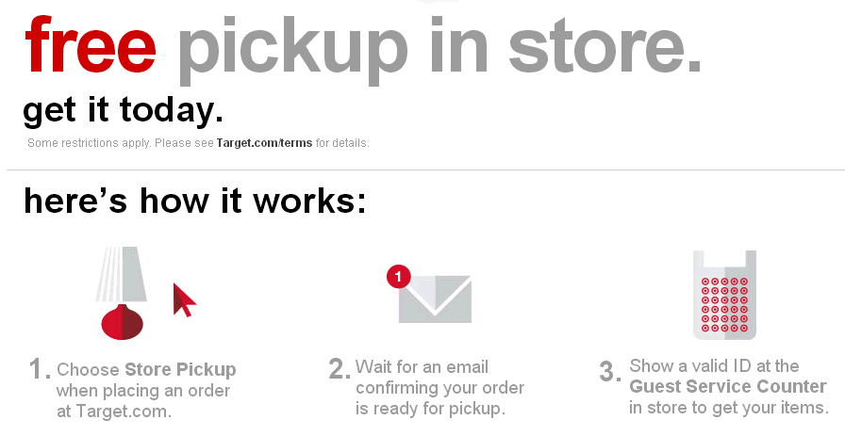This screenshot has height=436, width=845.
Task: Click the "here's how it works:" heading
Action: click(194, 201)
